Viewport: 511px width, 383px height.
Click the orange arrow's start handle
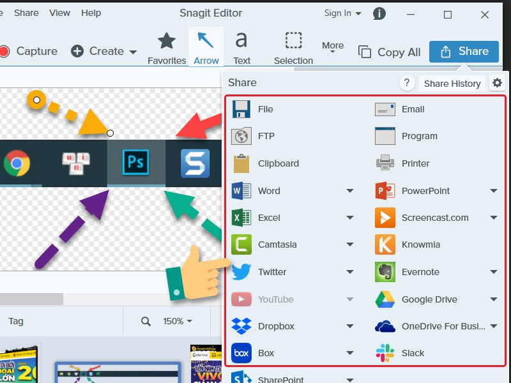coord(36,100)
